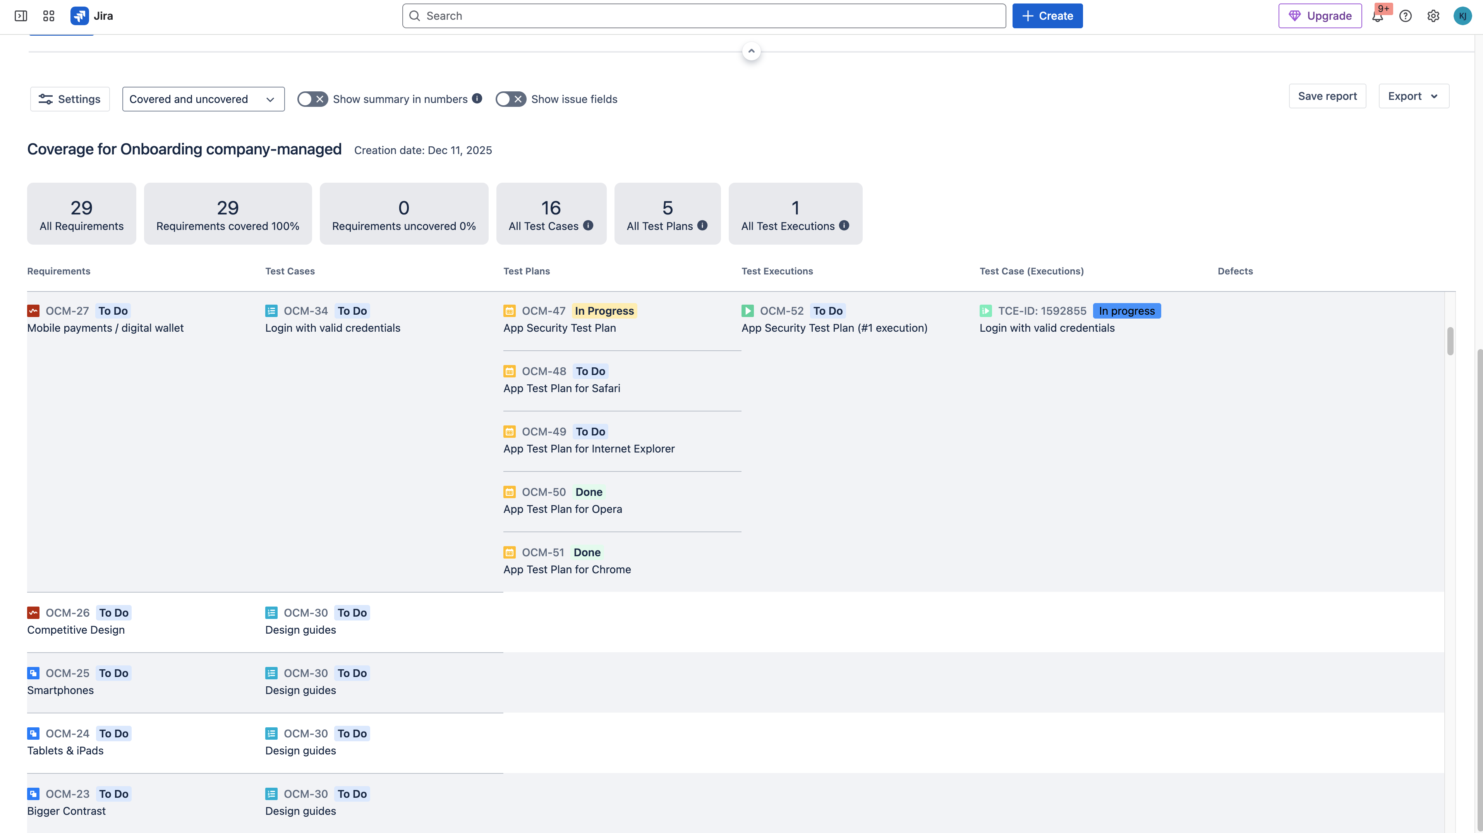
Task: Click in the Search field
Action: pos(704,16)
